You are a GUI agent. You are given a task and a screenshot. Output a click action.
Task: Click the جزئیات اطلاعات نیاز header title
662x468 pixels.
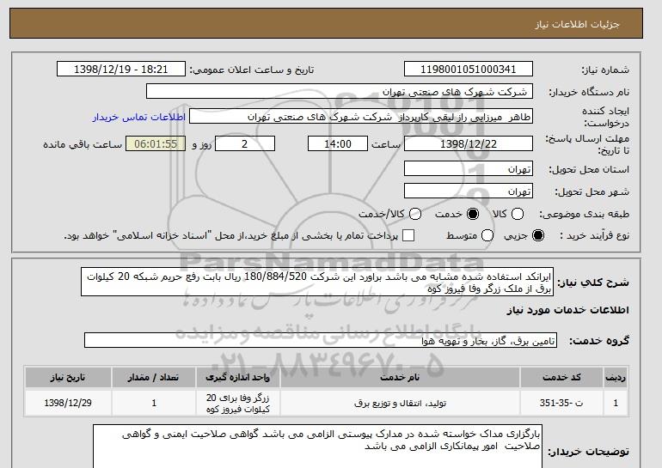(577, 24)
